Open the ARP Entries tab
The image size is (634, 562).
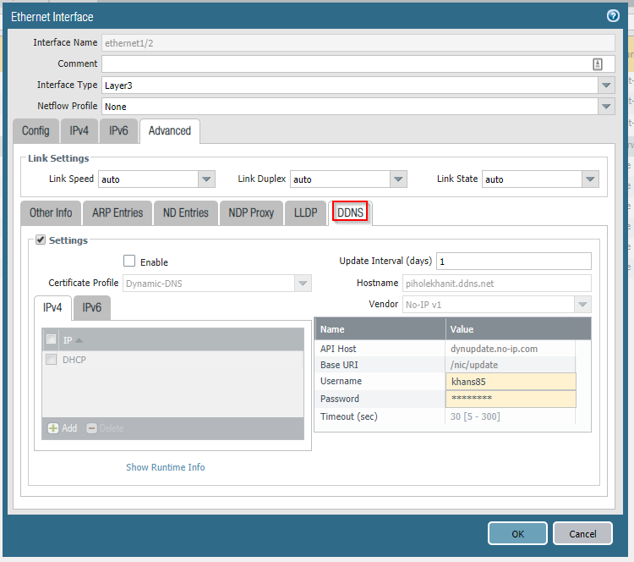(x=118, y=213)
